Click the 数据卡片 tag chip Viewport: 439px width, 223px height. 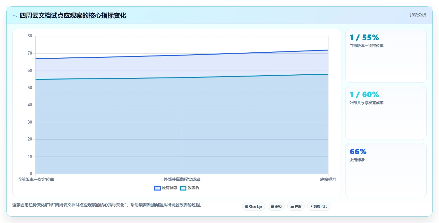pyautogui.click(x=319, y=206)
